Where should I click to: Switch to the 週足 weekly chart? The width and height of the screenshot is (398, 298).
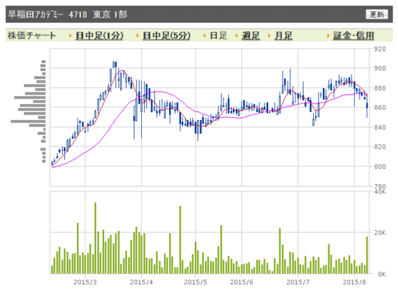click(x=251, y=36)
